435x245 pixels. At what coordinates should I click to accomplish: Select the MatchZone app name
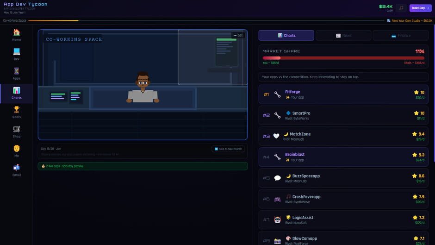click(x=300, y=134)
